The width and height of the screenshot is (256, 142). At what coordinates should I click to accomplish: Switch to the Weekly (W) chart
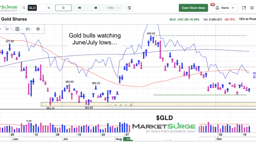pos(79,8)
